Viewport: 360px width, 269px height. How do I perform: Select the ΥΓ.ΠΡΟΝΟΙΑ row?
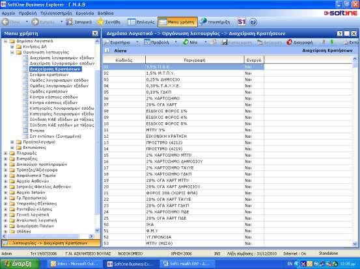(184, 237)
